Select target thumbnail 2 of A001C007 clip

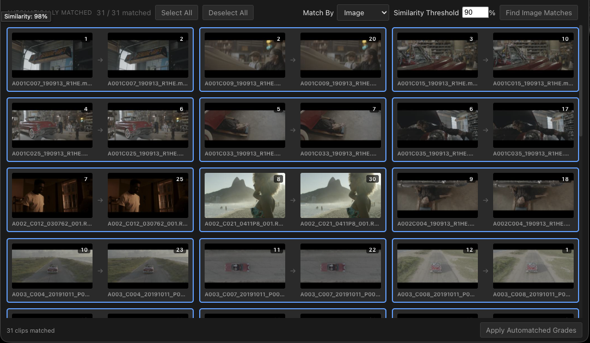pyautogui.click(x=148, y=55)
